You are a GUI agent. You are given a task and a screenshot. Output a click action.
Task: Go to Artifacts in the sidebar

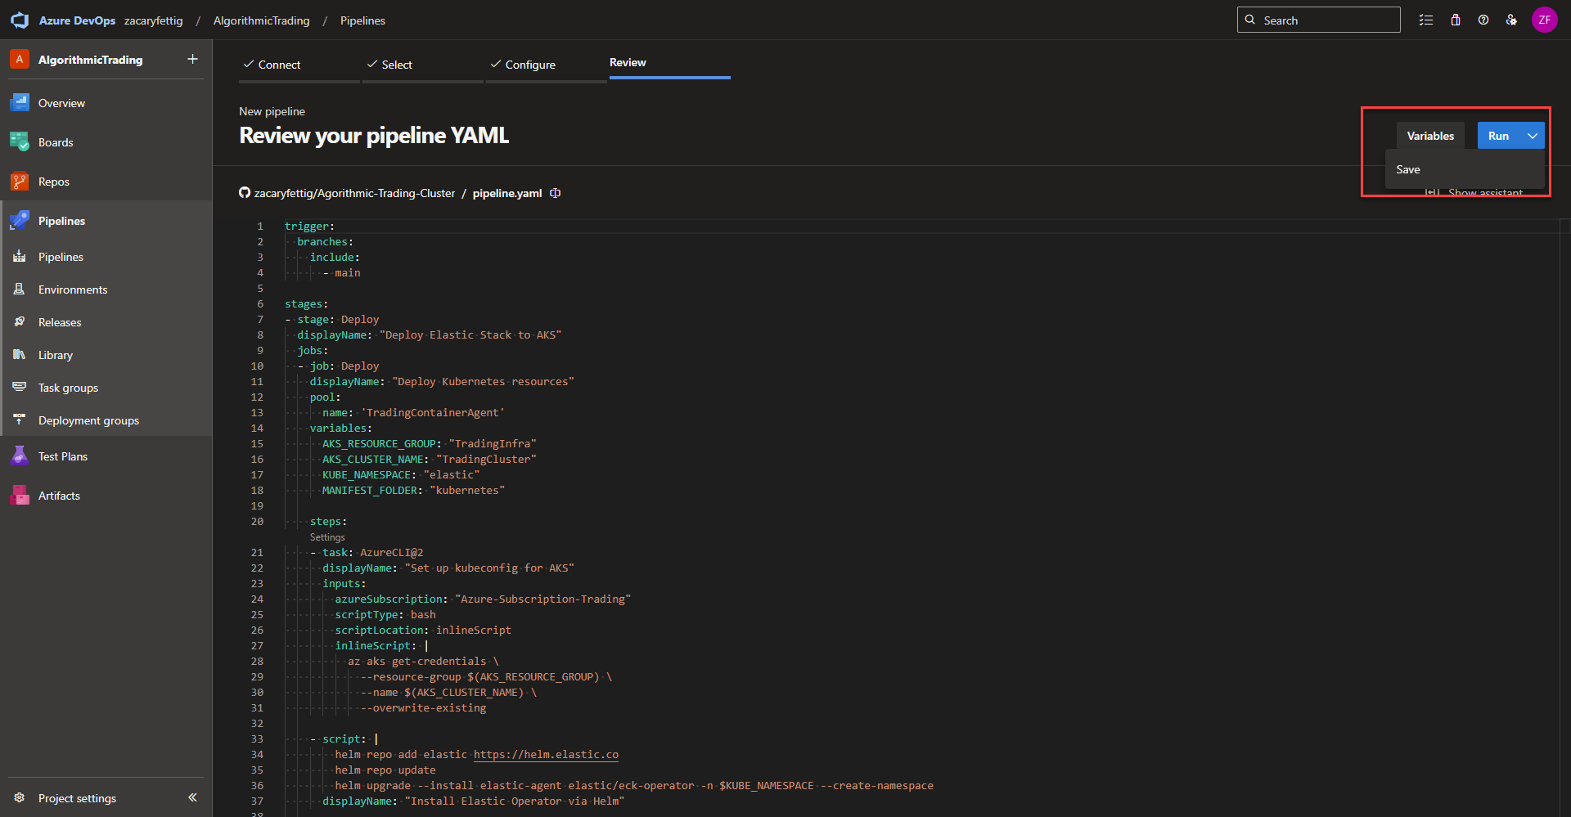tap(59, 496)
